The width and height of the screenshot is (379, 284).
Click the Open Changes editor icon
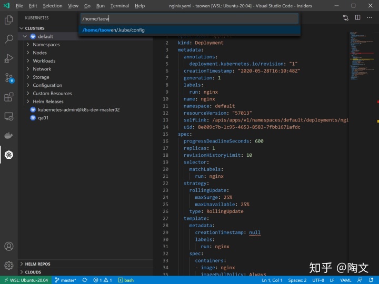346,18
